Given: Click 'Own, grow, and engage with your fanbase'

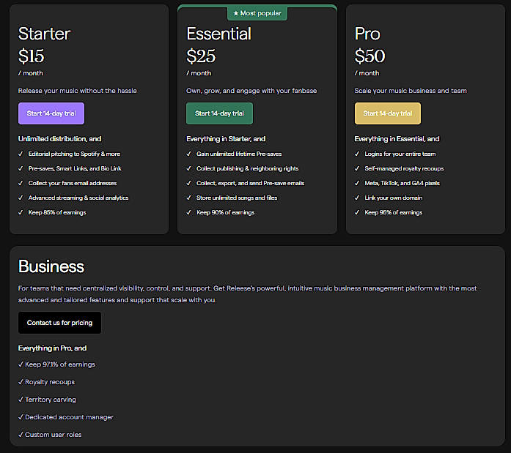Looking at the screenshot, I should pyautogui.click(x=251, y=91).
